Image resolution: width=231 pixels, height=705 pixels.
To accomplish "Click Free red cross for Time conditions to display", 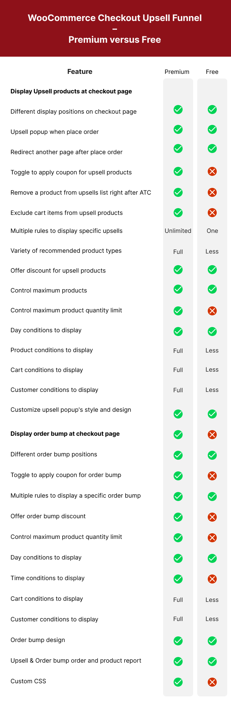I will click(x=212, y=579).
